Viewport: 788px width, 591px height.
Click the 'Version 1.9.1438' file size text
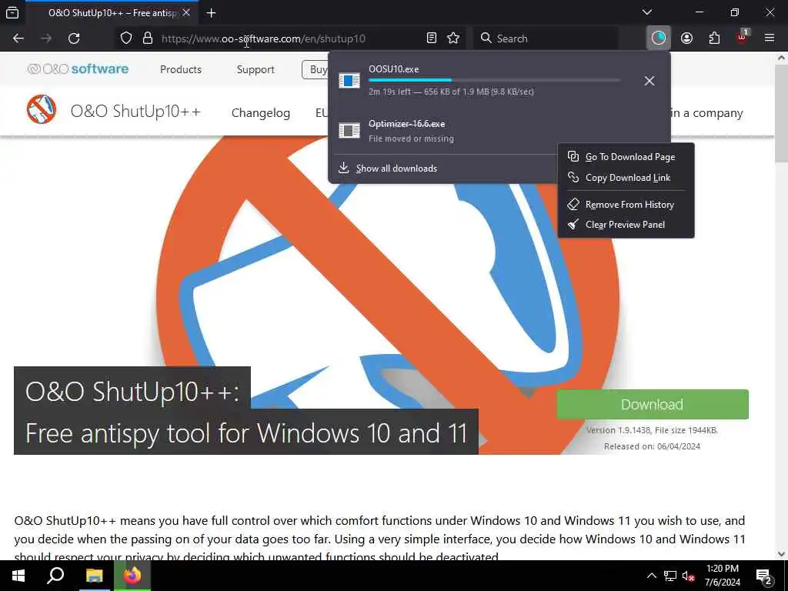(652, 430)
